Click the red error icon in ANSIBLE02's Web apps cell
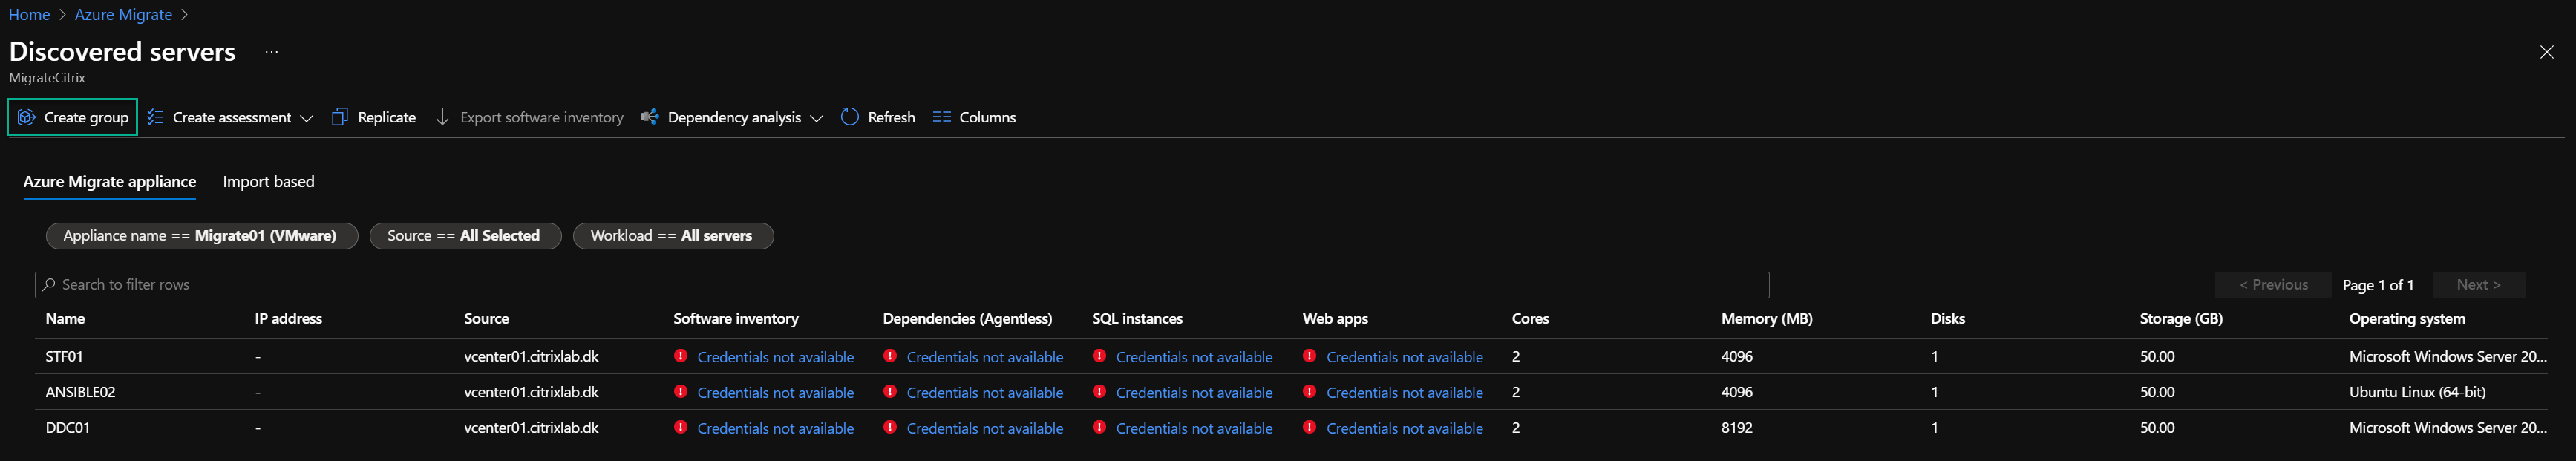Image resolution: width=2576 pixels, height=461 pixels. click(1310, 392)
